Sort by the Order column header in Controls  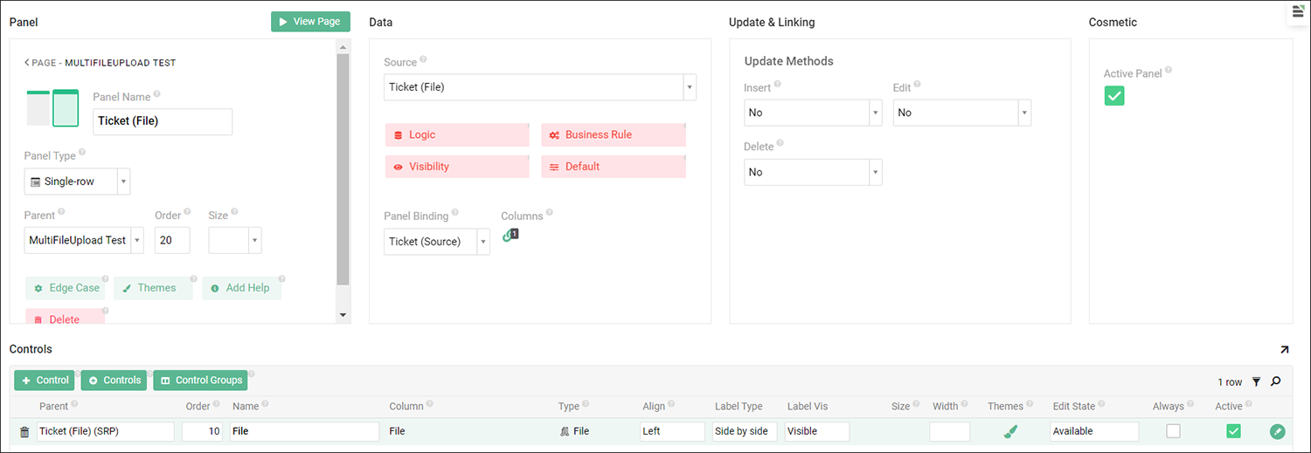click(198, 406)
